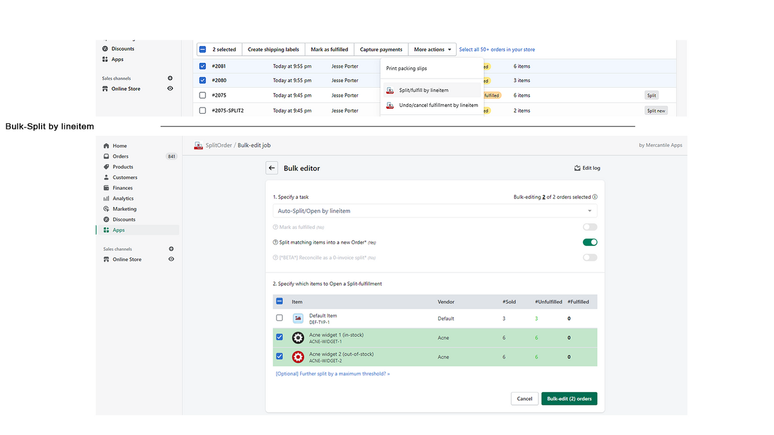Toggle off Split matching items into new Order
This screenshot has width=774, height=435.
coord(590,242)
